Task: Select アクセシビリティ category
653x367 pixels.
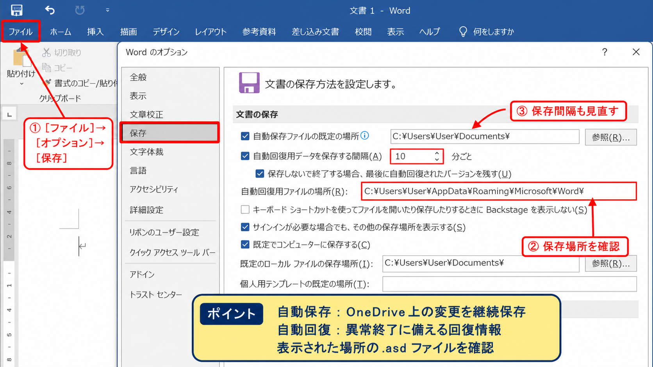Action: coord(170,189)
